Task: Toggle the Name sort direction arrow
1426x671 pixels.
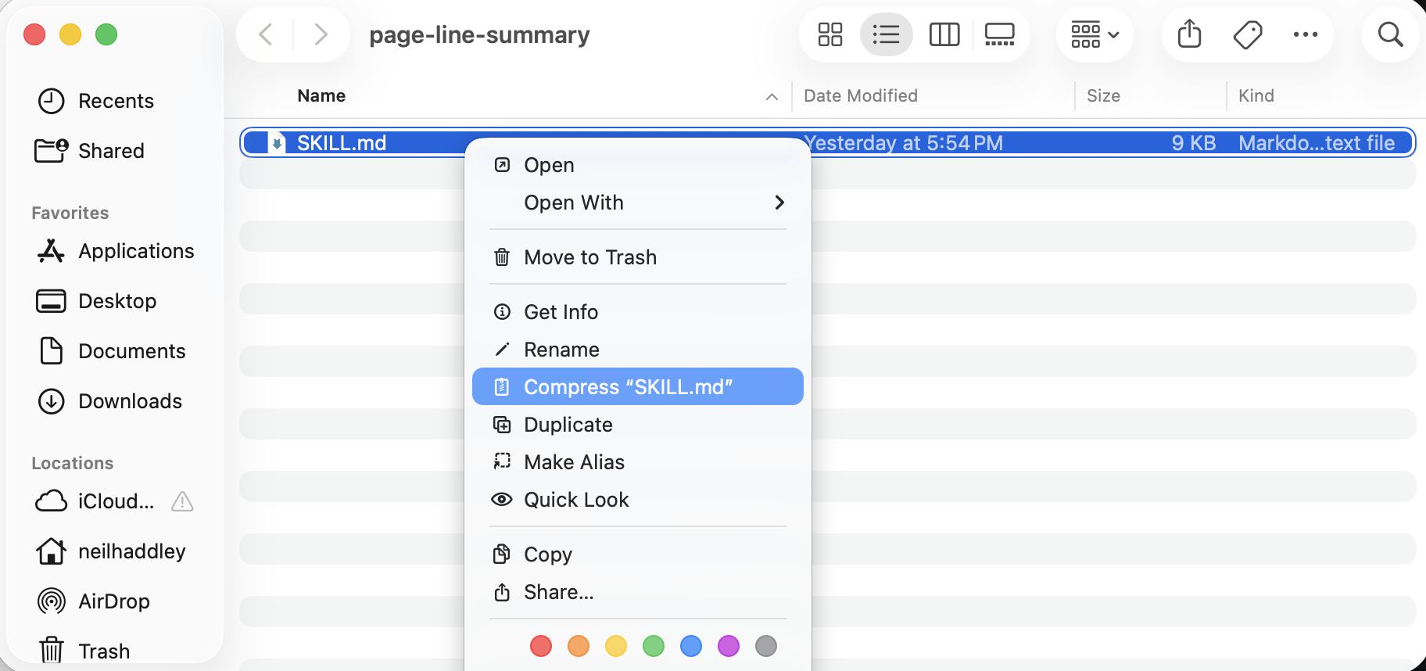Action: (x=772, y=97)
